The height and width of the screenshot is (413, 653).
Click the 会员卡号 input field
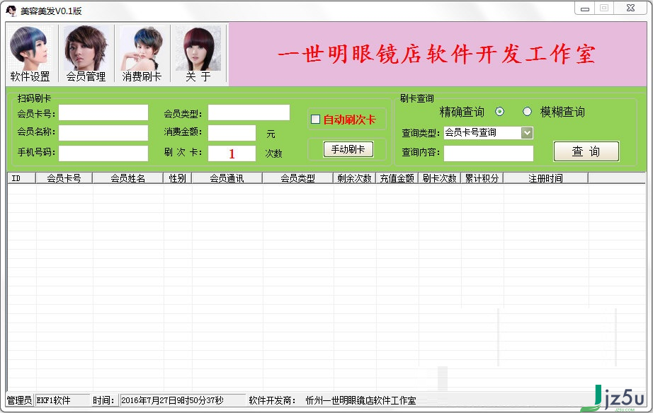click(103, 112)
